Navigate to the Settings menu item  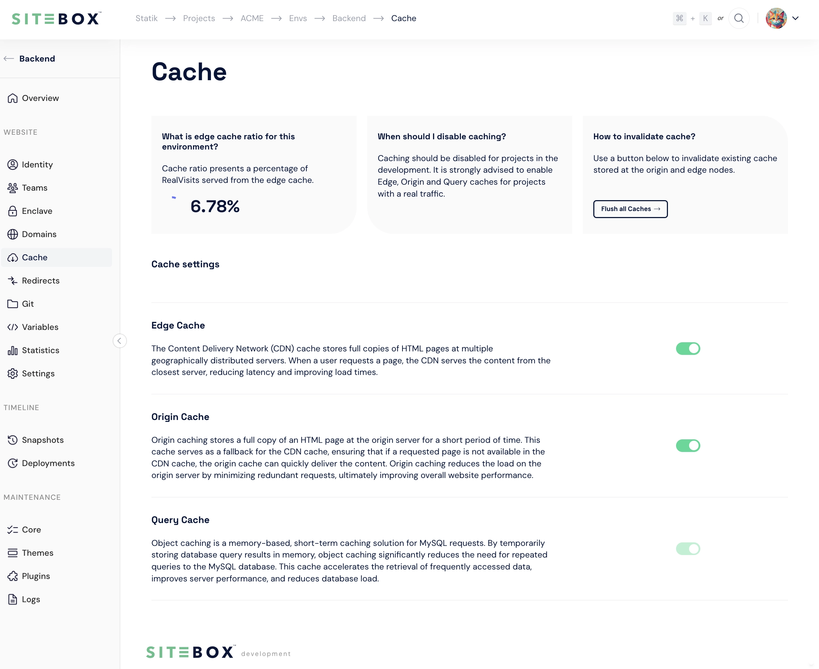click(38, 373)
